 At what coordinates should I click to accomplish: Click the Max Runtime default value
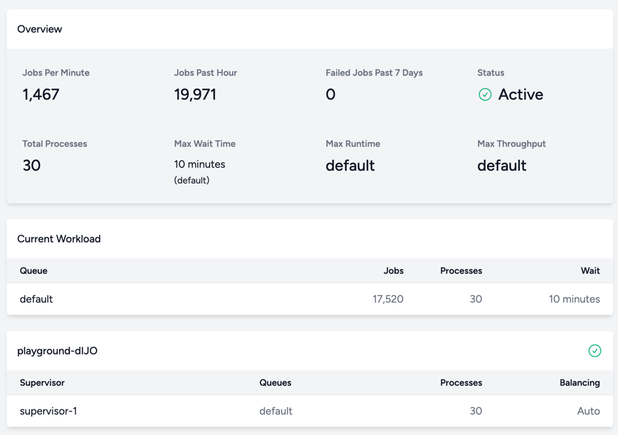(x=350, y=166)
